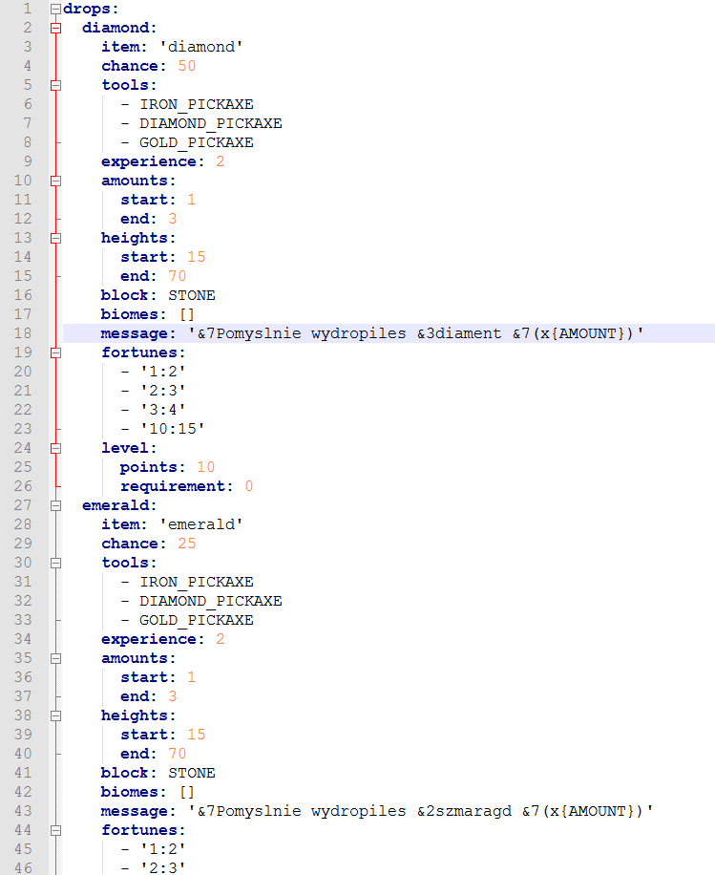Click the '3:4' fortune entry
Viewport: 715px width, 875px height.
163,410
